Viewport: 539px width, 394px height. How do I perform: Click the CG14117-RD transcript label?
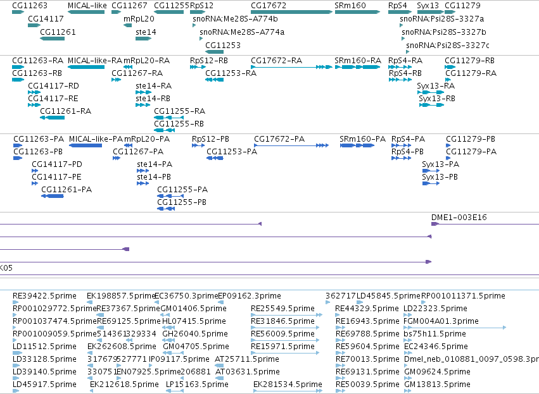(x=53, y=86)
